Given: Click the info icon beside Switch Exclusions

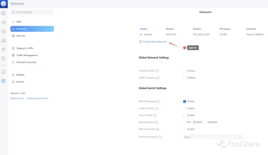Looking at the screenshot, I should (160, 137).
